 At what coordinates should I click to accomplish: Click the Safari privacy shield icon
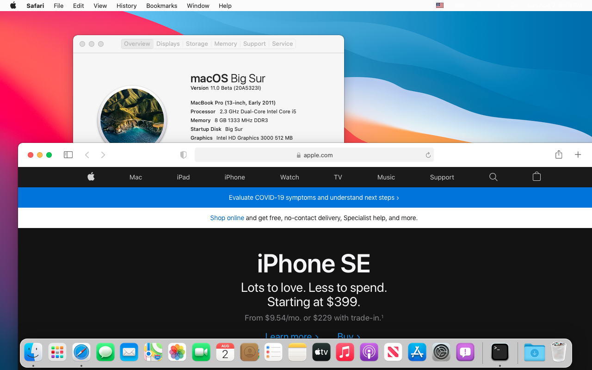[184, 155]
